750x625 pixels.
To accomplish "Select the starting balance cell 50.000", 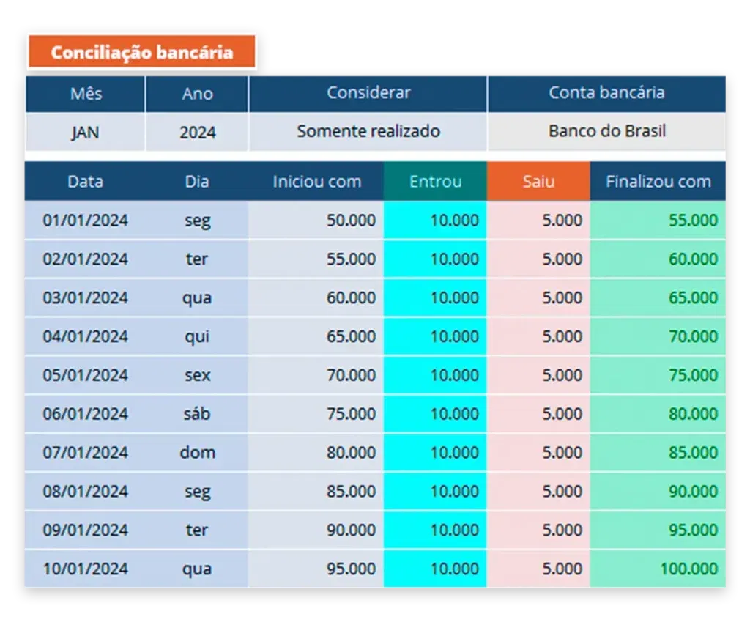I will [x=316, y=221].
